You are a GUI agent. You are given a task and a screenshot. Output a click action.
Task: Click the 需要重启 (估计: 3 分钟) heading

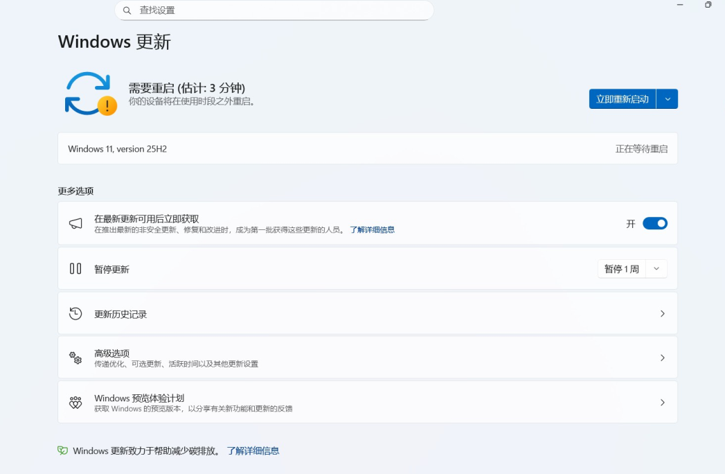pos(187,88)
